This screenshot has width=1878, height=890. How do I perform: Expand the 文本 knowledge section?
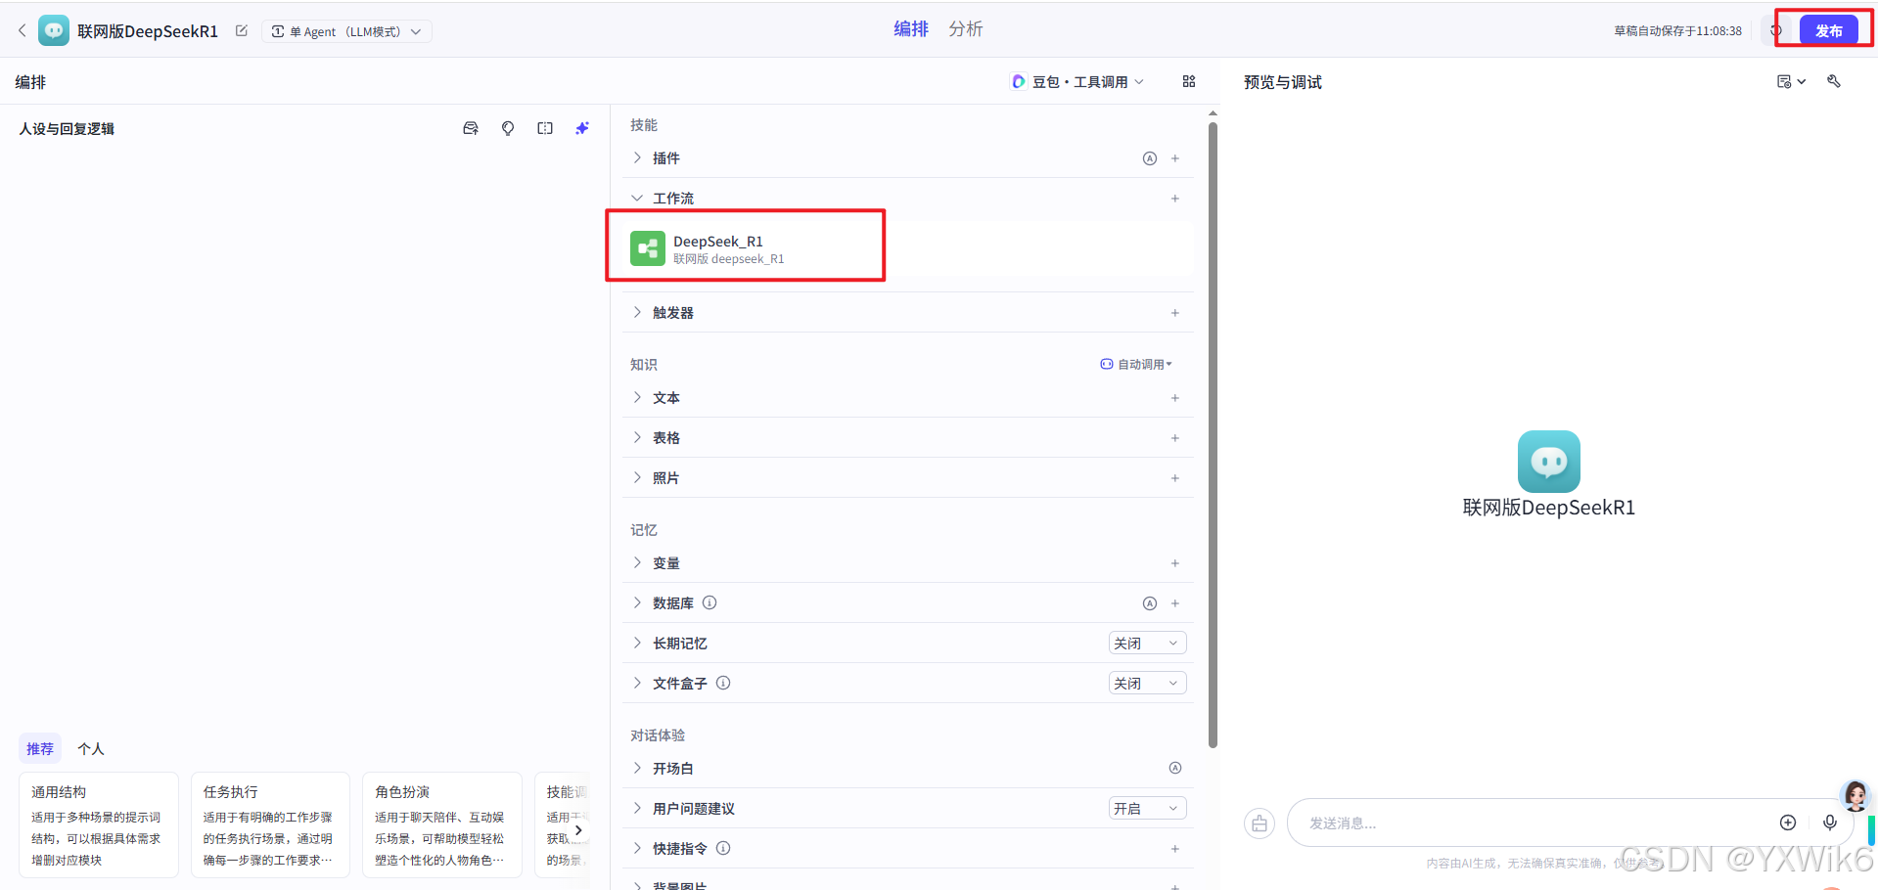click(637, 398)
